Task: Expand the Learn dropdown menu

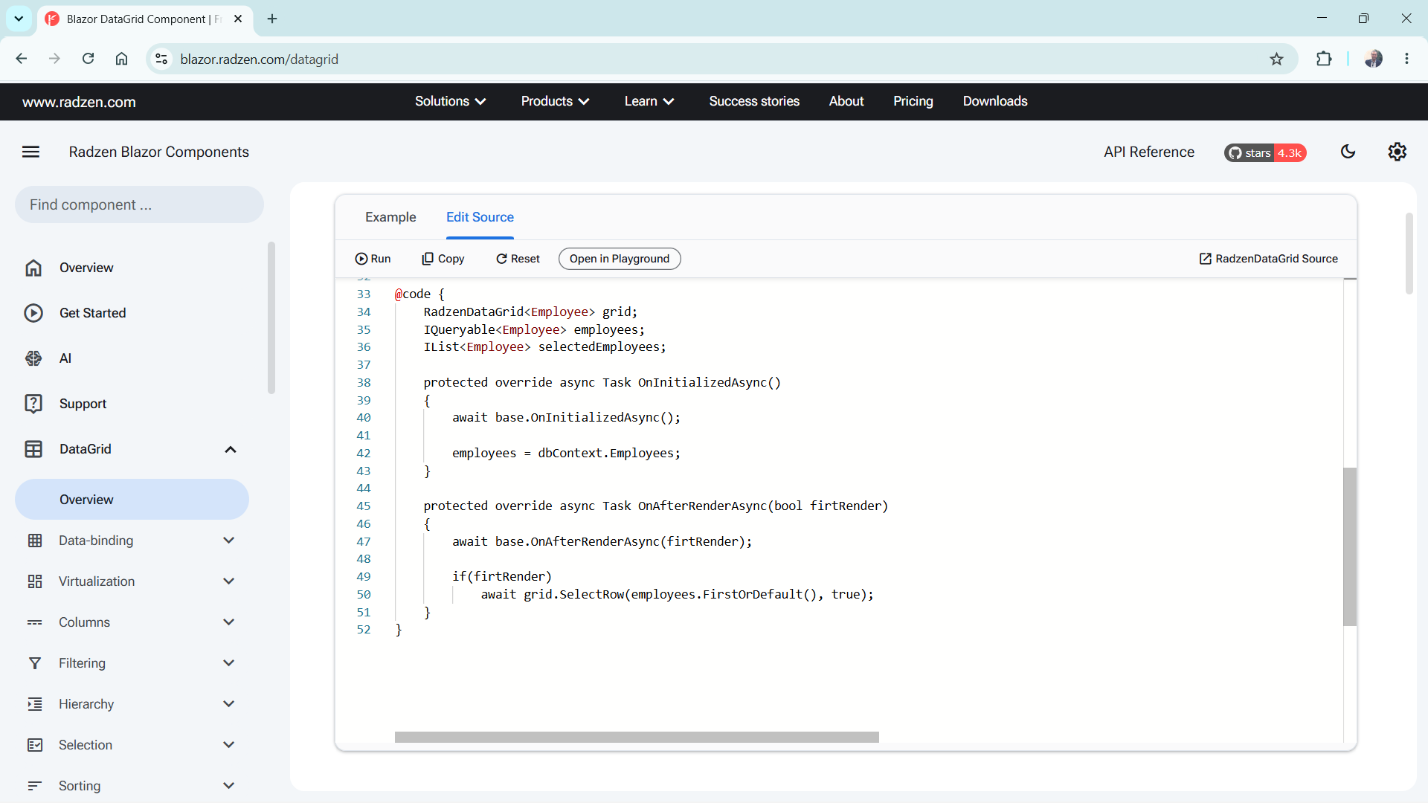Action: tap(649, 101)
